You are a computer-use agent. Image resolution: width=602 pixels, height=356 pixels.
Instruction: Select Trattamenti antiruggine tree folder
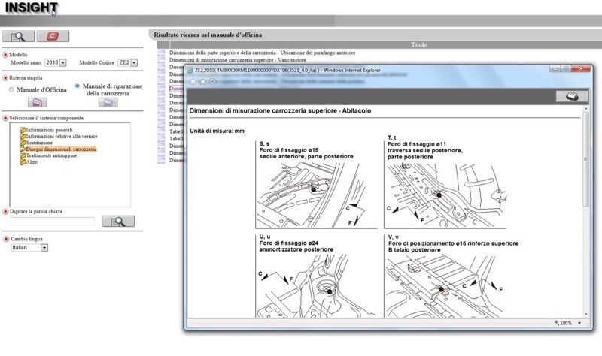point(51,155)
